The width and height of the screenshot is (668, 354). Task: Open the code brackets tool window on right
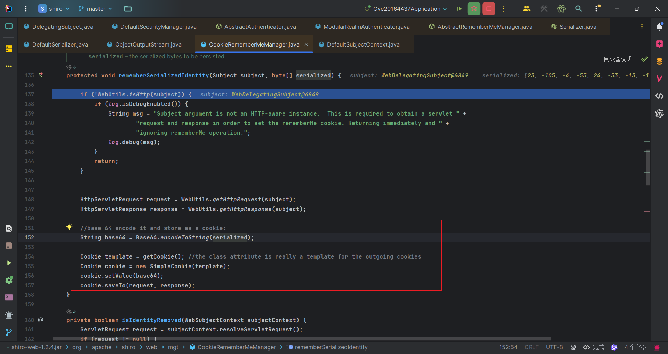coord(659,96)
